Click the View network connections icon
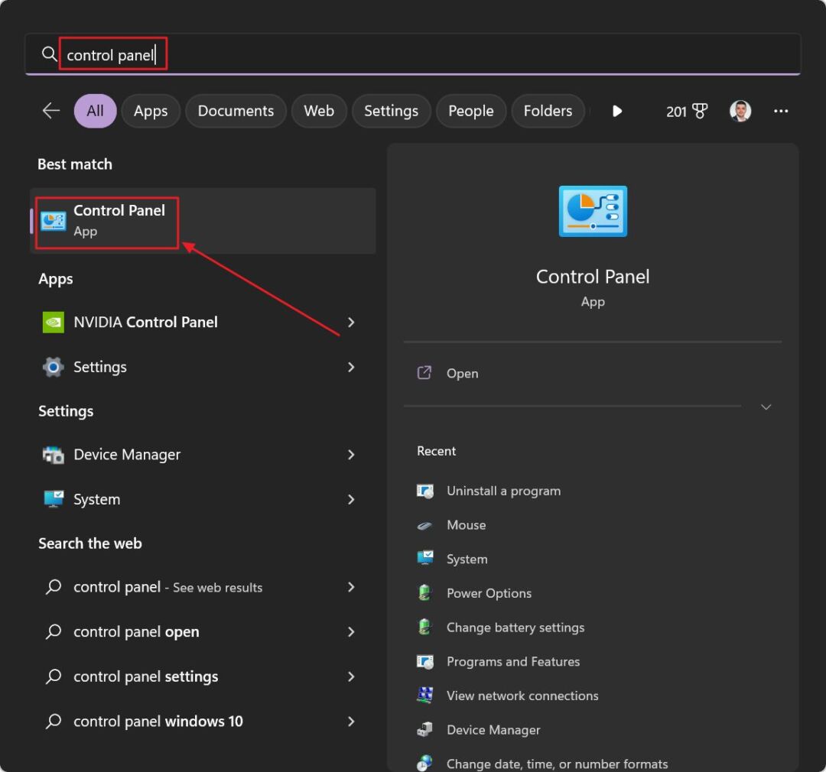The width and height of the screenshot is (826, 772). pos(424,696)
